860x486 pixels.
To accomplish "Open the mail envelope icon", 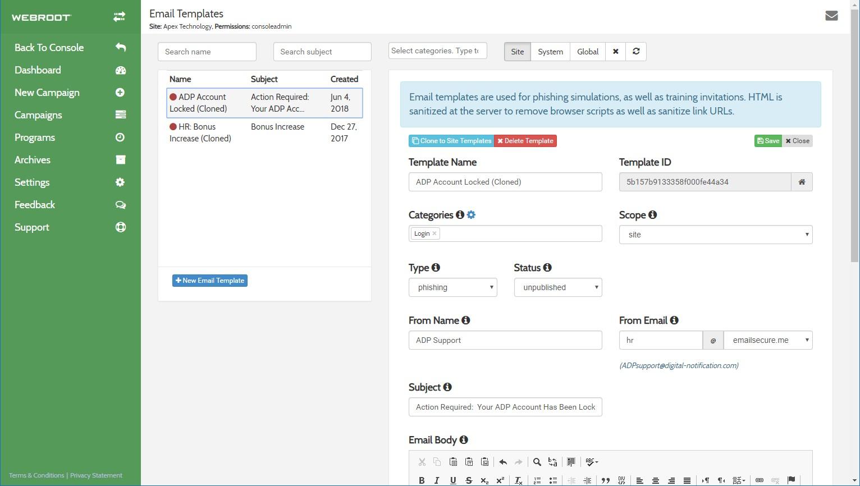I will pos(831,16).
